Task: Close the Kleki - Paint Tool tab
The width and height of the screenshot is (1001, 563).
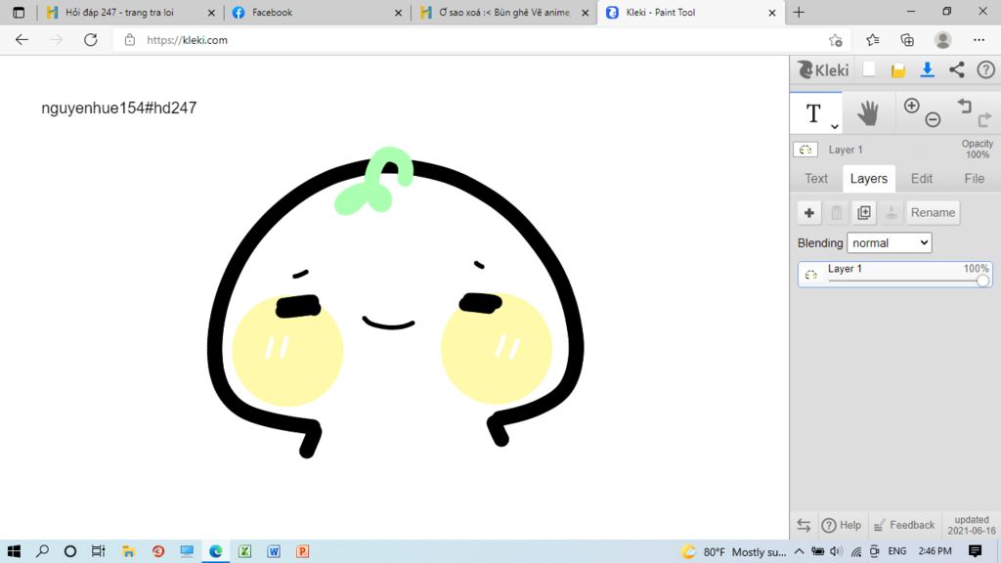Action: 772,13
